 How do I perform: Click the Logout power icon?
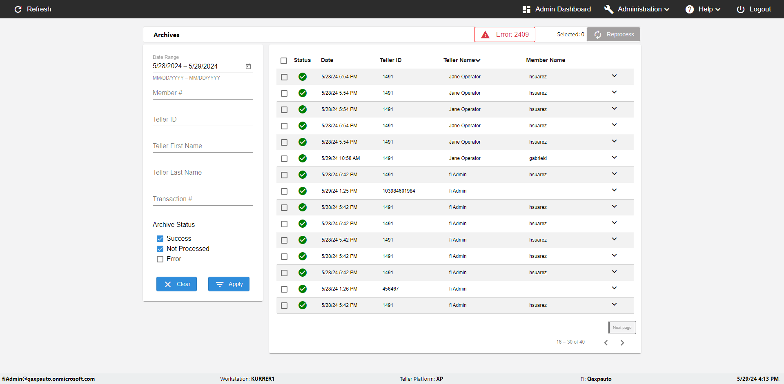coord(740,9)
